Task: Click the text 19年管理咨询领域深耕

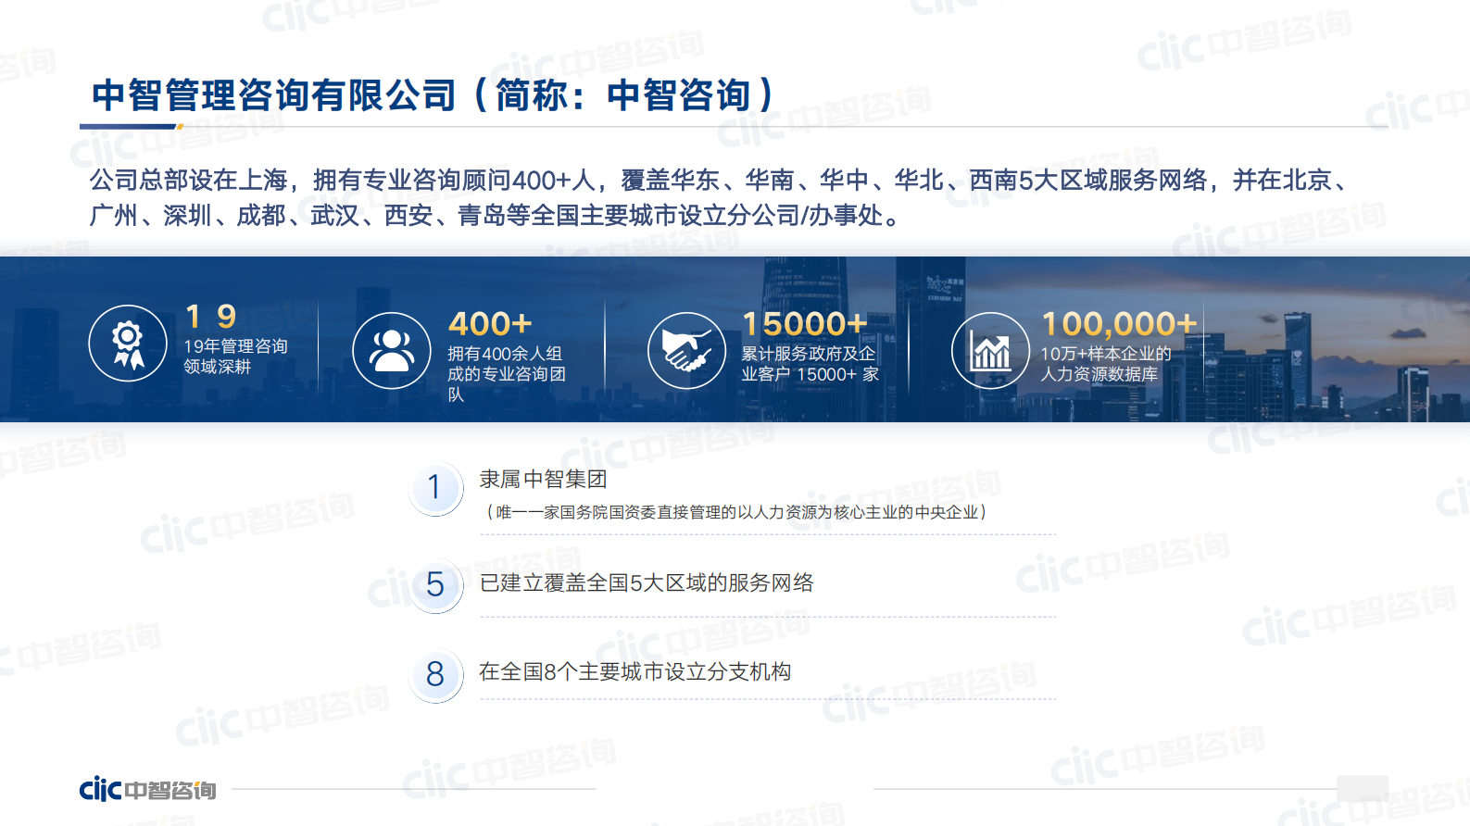Action: coord(235,356)
